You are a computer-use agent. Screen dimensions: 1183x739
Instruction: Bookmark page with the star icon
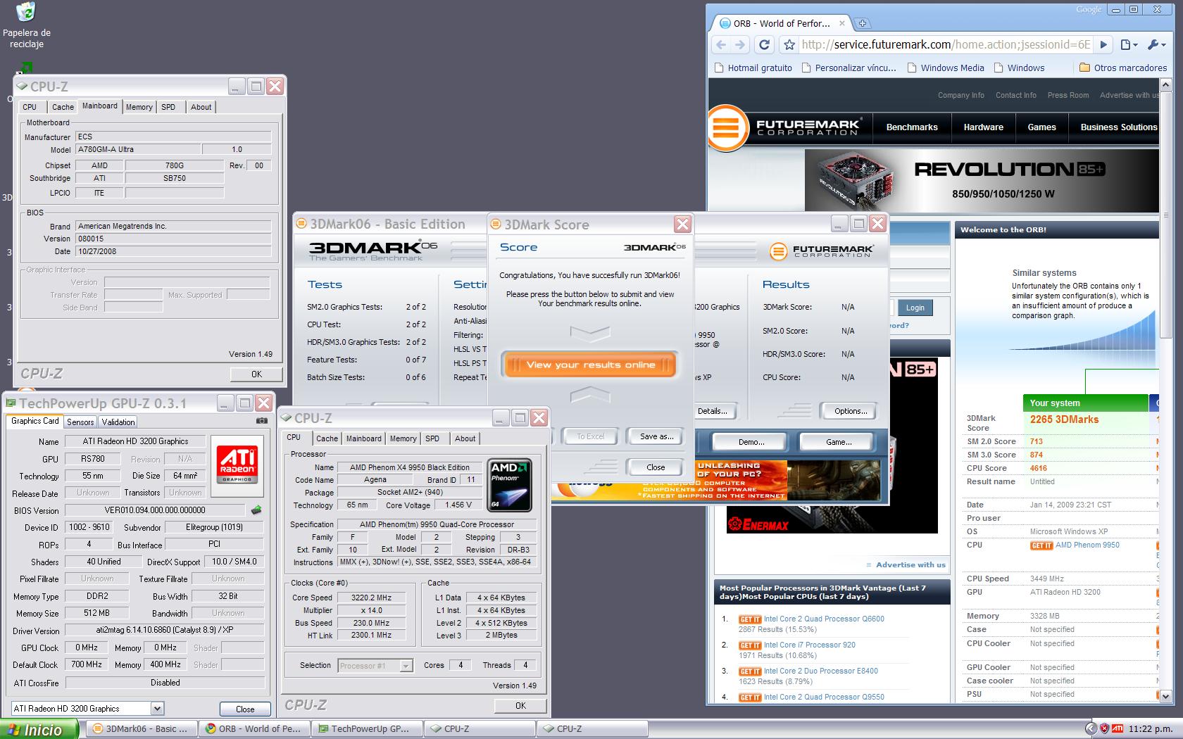pos(789,45)
